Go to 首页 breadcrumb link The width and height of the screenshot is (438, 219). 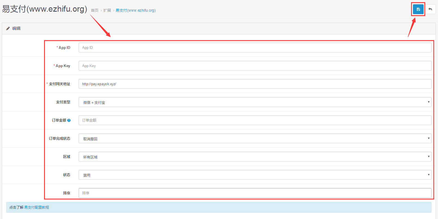coord(95,10)
